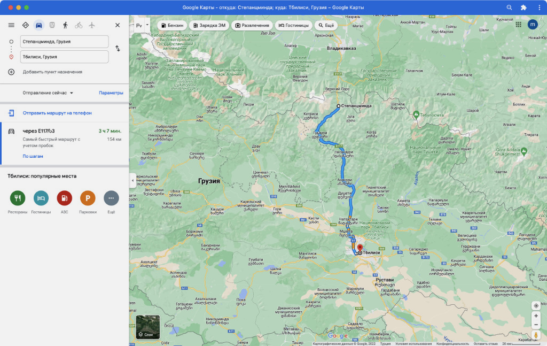Click Отправить маршрут на телефон link
Screen dimensions: 547x346
pyautogui.click(x=57, y=113)
